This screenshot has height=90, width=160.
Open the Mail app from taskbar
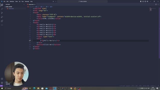[x=46, y=88]
